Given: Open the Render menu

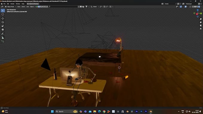Looking at the screenshot, I should click(12, 4).
